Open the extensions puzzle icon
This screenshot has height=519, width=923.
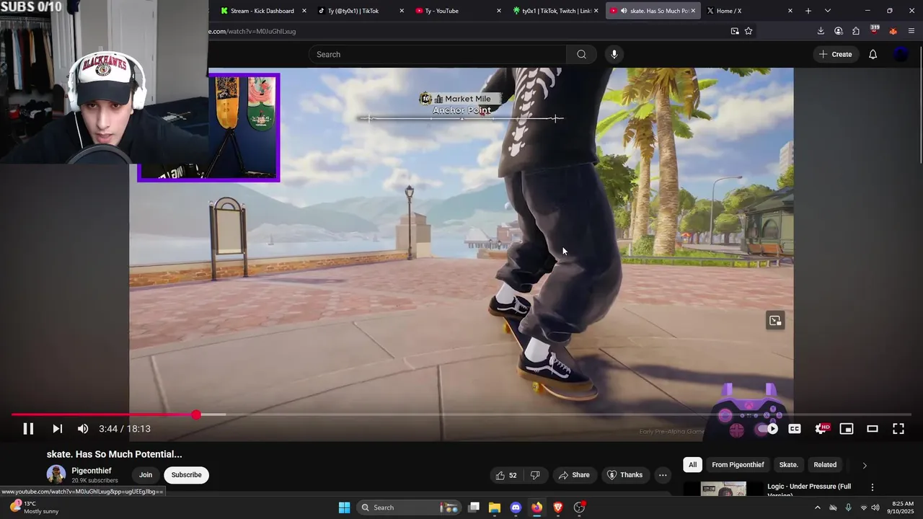[x=856, y=31]
